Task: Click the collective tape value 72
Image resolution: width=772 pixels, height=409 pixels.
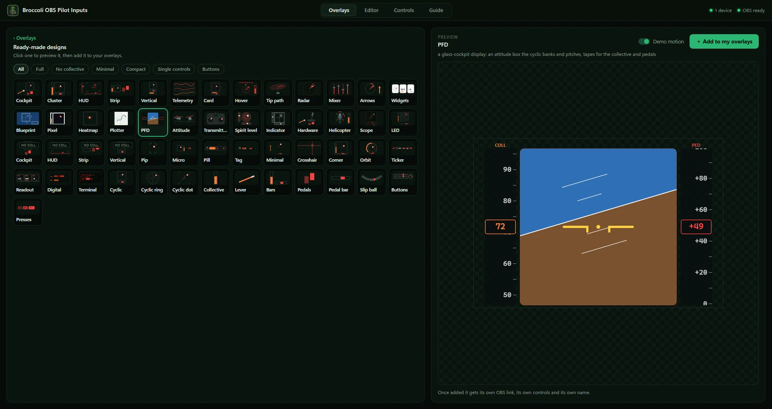Action: click(x=500, y=227)
